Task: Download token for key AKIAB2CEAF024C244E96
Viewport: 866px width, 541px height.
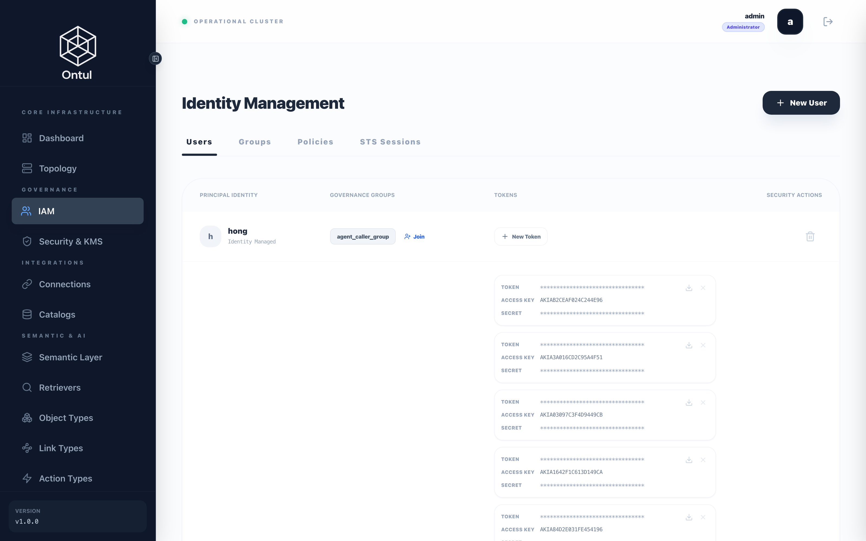Action: tap(688, 288)
